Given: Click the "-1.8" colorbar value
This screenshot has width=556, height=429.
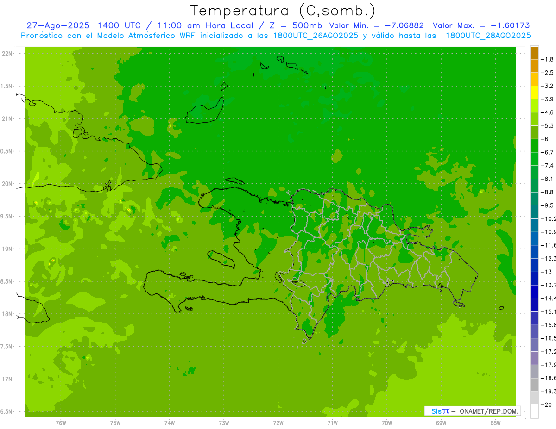Looking at the screenshot, I should tap(547, 59).
